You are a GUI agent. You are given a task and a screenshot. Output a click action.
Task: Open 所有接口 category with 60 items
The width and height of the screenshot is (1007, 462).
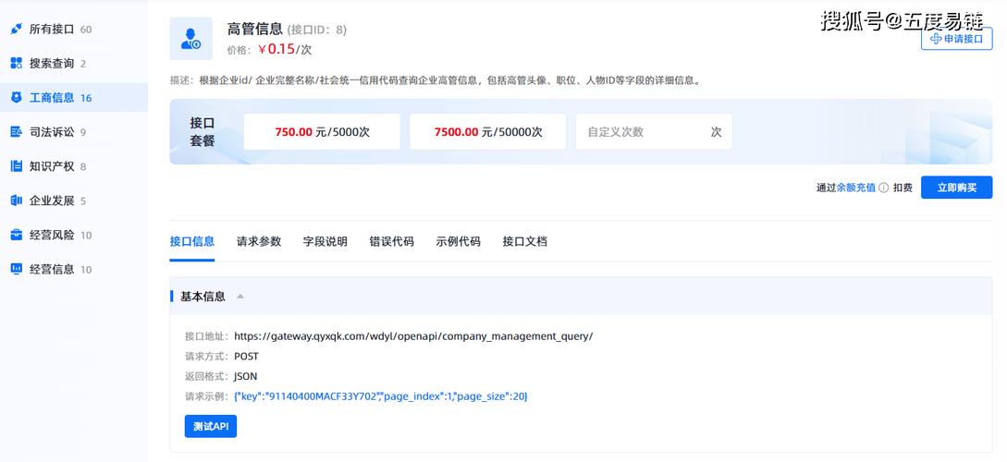[x=74, y=29]
